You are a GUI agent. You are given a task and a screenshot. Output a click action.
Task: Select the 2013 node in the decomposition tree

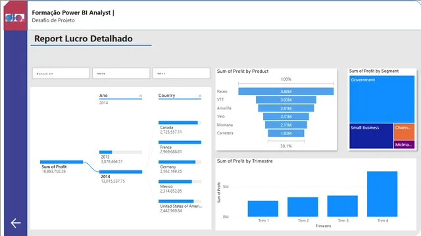pos(120,152)
